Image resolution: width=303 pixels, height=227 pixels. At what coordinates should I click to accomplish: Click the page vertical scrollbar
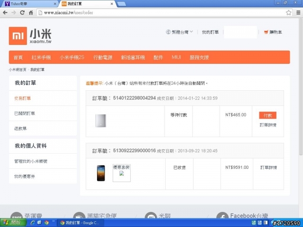point(301,87)
